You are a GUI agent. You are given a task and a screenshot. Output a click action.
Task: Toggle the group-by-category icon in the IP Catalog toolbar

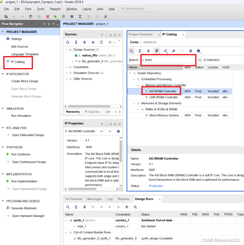tap(157, 51)
